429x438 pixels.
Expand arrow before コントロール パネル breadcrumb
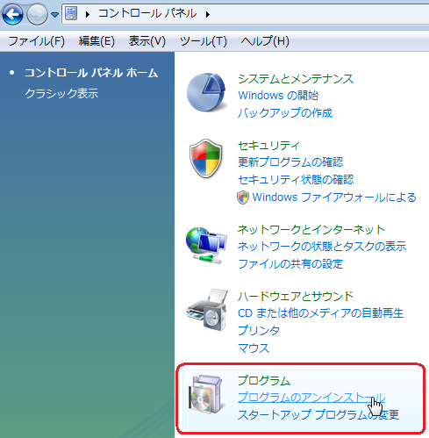[x=87, y=14]
